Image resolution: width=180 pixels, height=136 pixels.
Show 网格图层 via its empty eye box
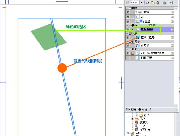128,58
